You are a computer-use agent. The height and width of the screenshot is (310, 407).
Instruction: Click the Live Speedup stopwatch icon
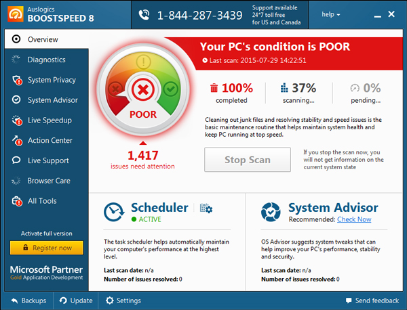17,120
